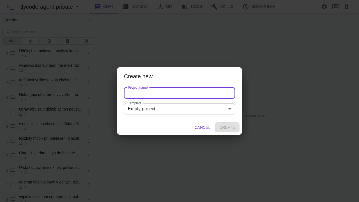Add a new session with plus icon
The image size is (359, 202).
click(89, 20)
